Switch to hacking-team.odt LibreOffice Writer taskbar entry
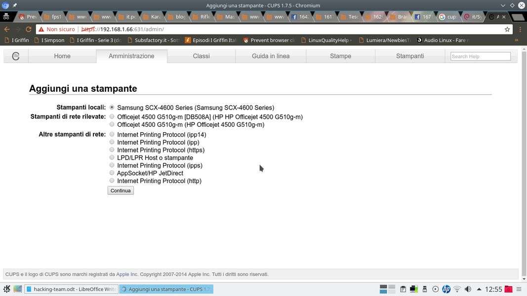Viewport: 527px width, 296px height. [71, 289]
